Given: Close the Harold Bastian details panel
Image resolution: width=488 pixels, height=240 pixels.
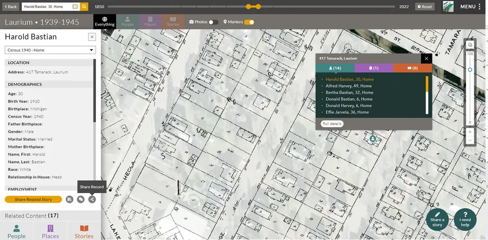Looking at the screenshot, I should [92, 37].
